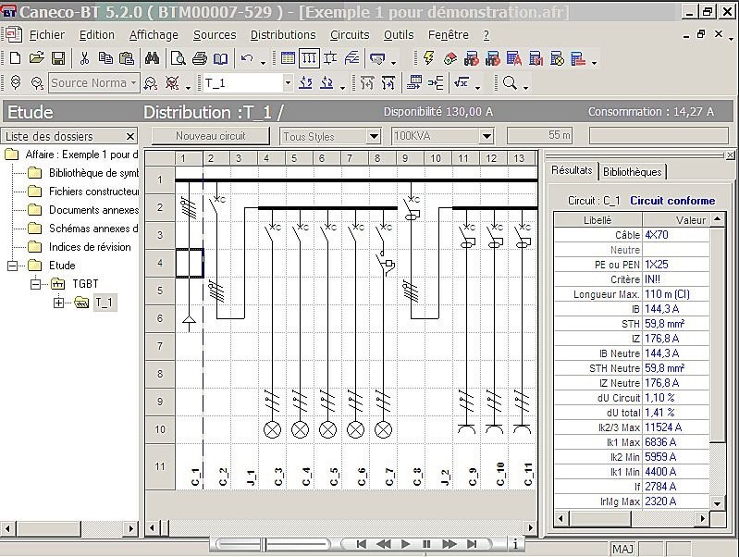The height and width of the screenshot is (557, 739).
Task: Paste with the clipboard icon
Action: tap(127, 58)
